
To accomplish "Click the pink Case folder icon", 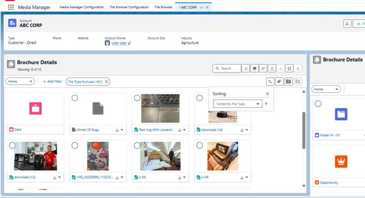I will point(36,109).
